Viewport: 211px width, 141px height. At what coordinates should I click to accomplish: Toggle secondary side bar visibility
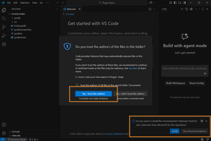tap(184, 3)
